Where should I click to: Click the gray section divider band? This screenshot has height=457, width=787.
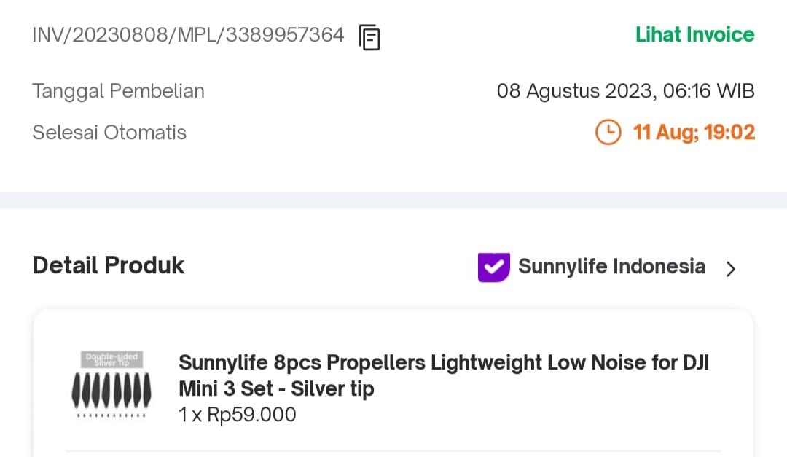[393, 200]
